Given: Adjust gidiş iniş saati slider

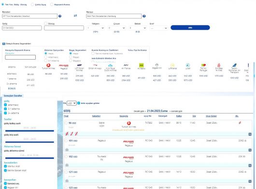Looking at the screenshot, I should tap(29, 142).
